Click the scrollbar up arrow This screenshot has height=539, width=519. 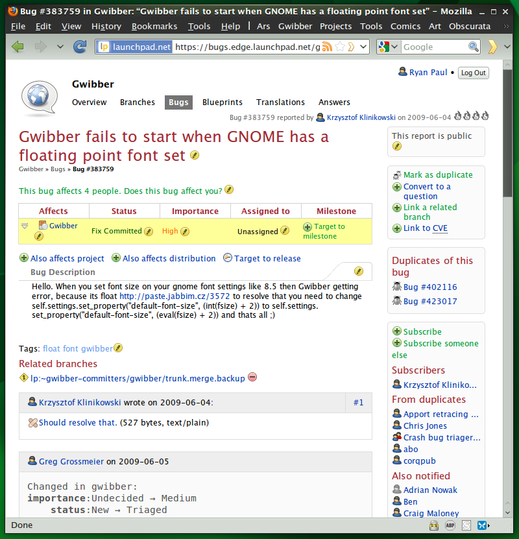[x=508, y=64]
